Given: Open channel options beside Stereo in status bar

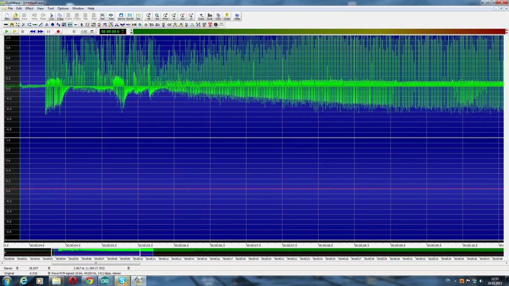Looking at the screenshot, I should (17, 268).
